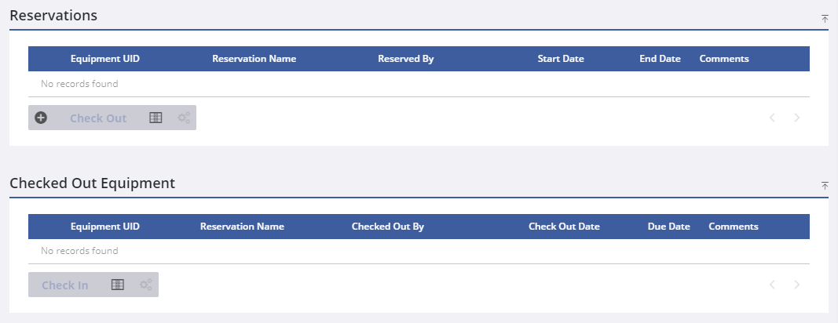Open Checked Out Equipment grid view icon
Viewport: 838px width, 323px height.
(118, 285)
